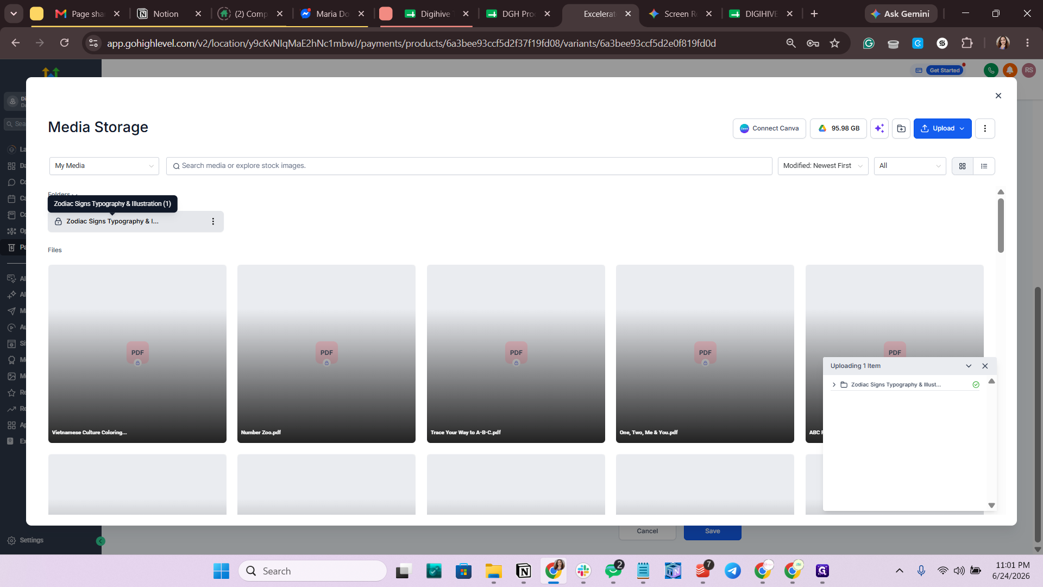The height and width of the screenshot is (587, 1043).
Task: Go back to previous page
Action: point(15,43)
